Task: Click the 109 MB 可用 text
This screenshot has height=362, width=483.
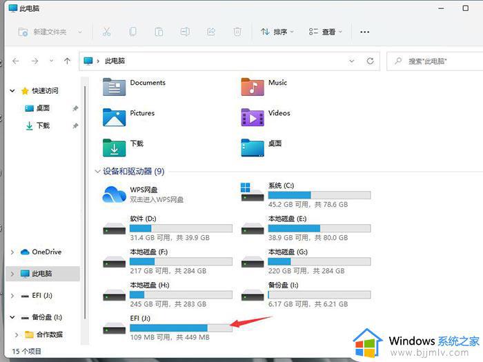Action: pos(150,337)
